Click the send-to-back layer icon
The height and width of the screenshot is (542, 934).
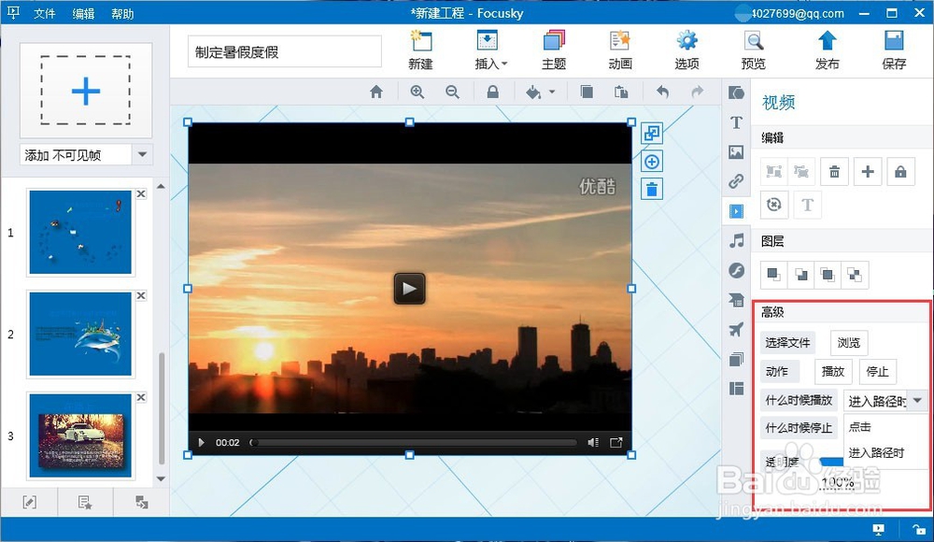(801, 275)
